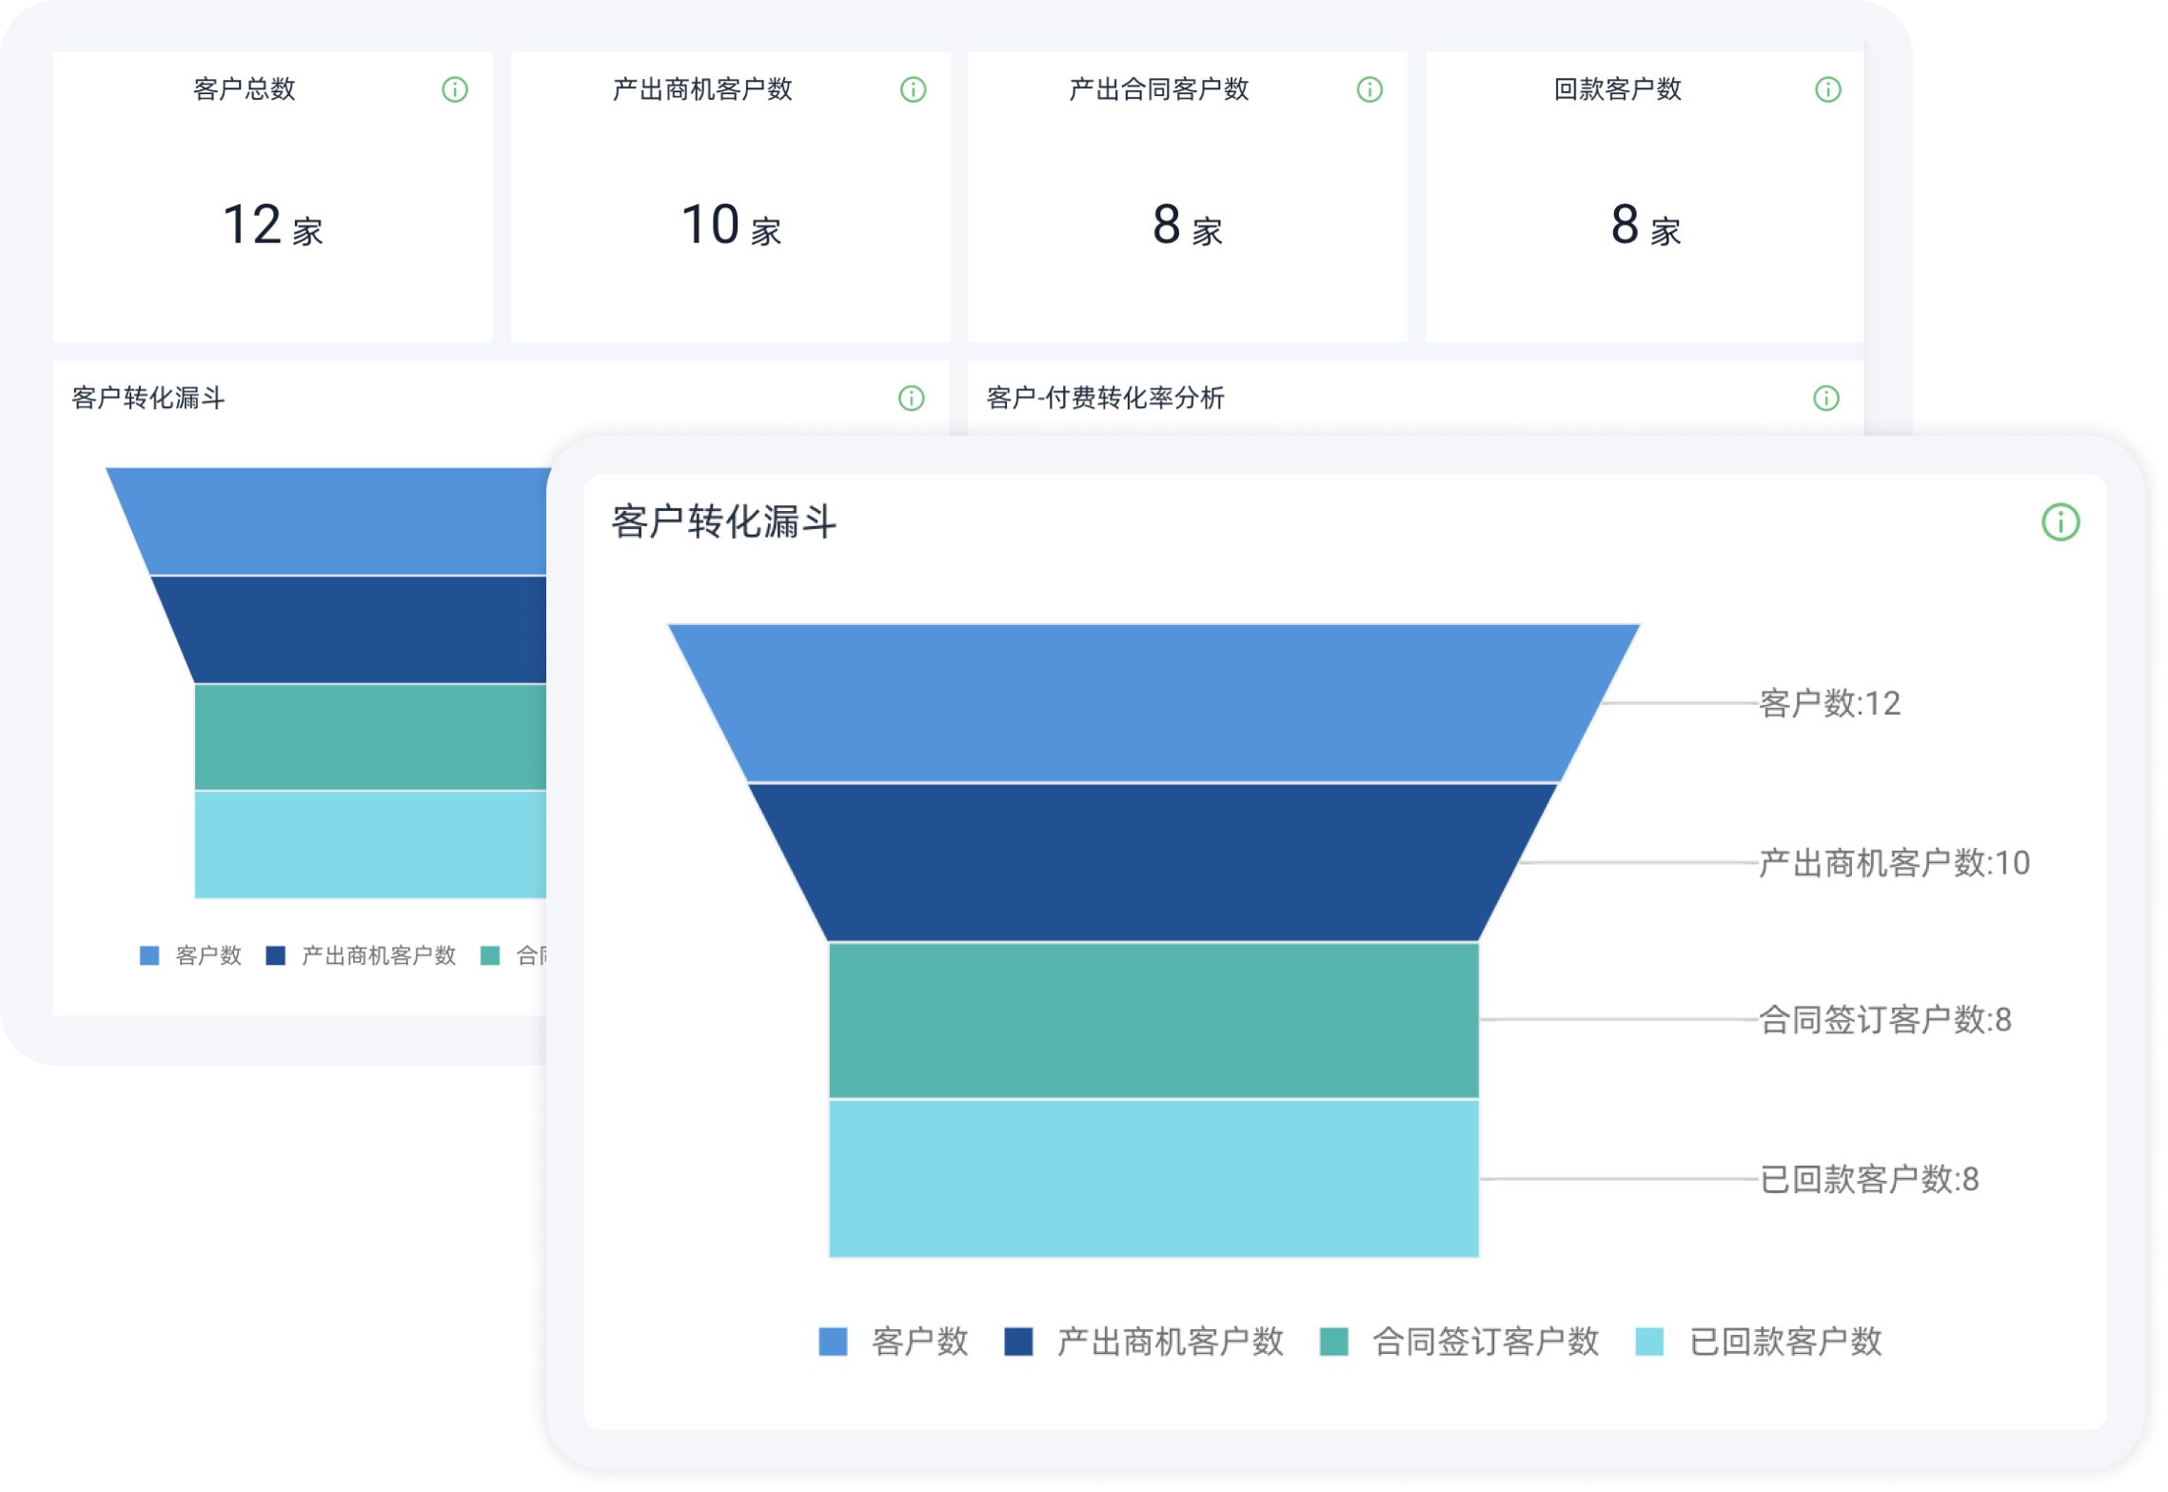Click cyan 已回款客户数 funnel segment
The image size is (2168, 1492).
tap(1153, 1178)
